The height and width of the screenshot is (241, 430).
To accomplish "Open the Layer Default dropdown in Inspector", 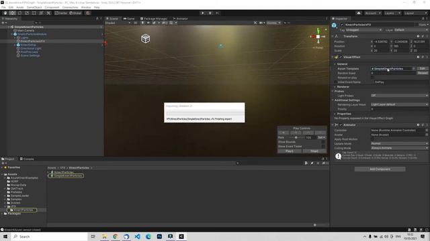I will [x=411, y=29].
